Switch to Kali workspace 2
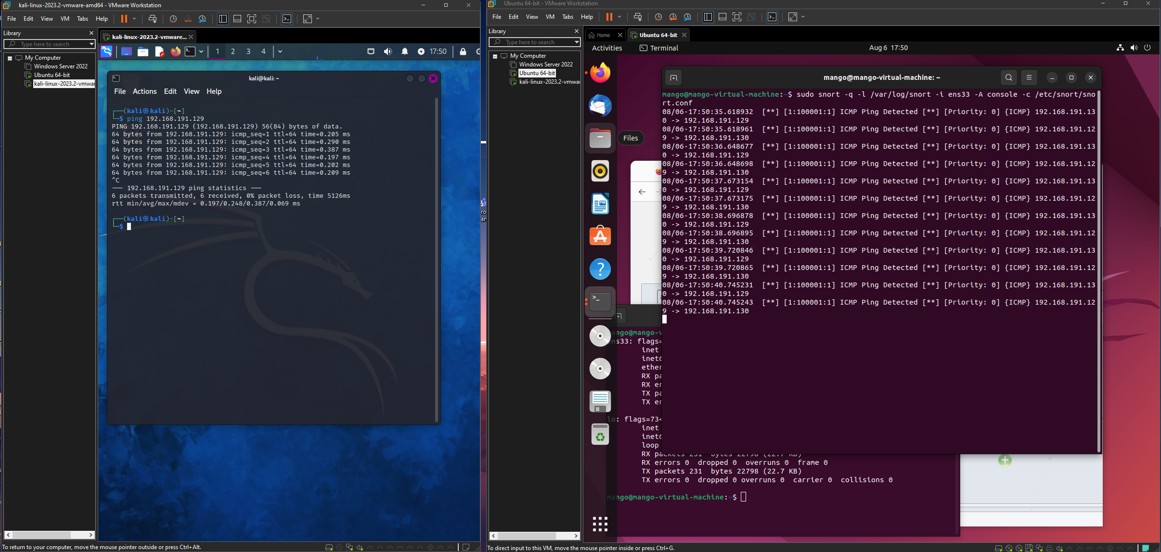The image size is (1161, 552). pos(233,51)
